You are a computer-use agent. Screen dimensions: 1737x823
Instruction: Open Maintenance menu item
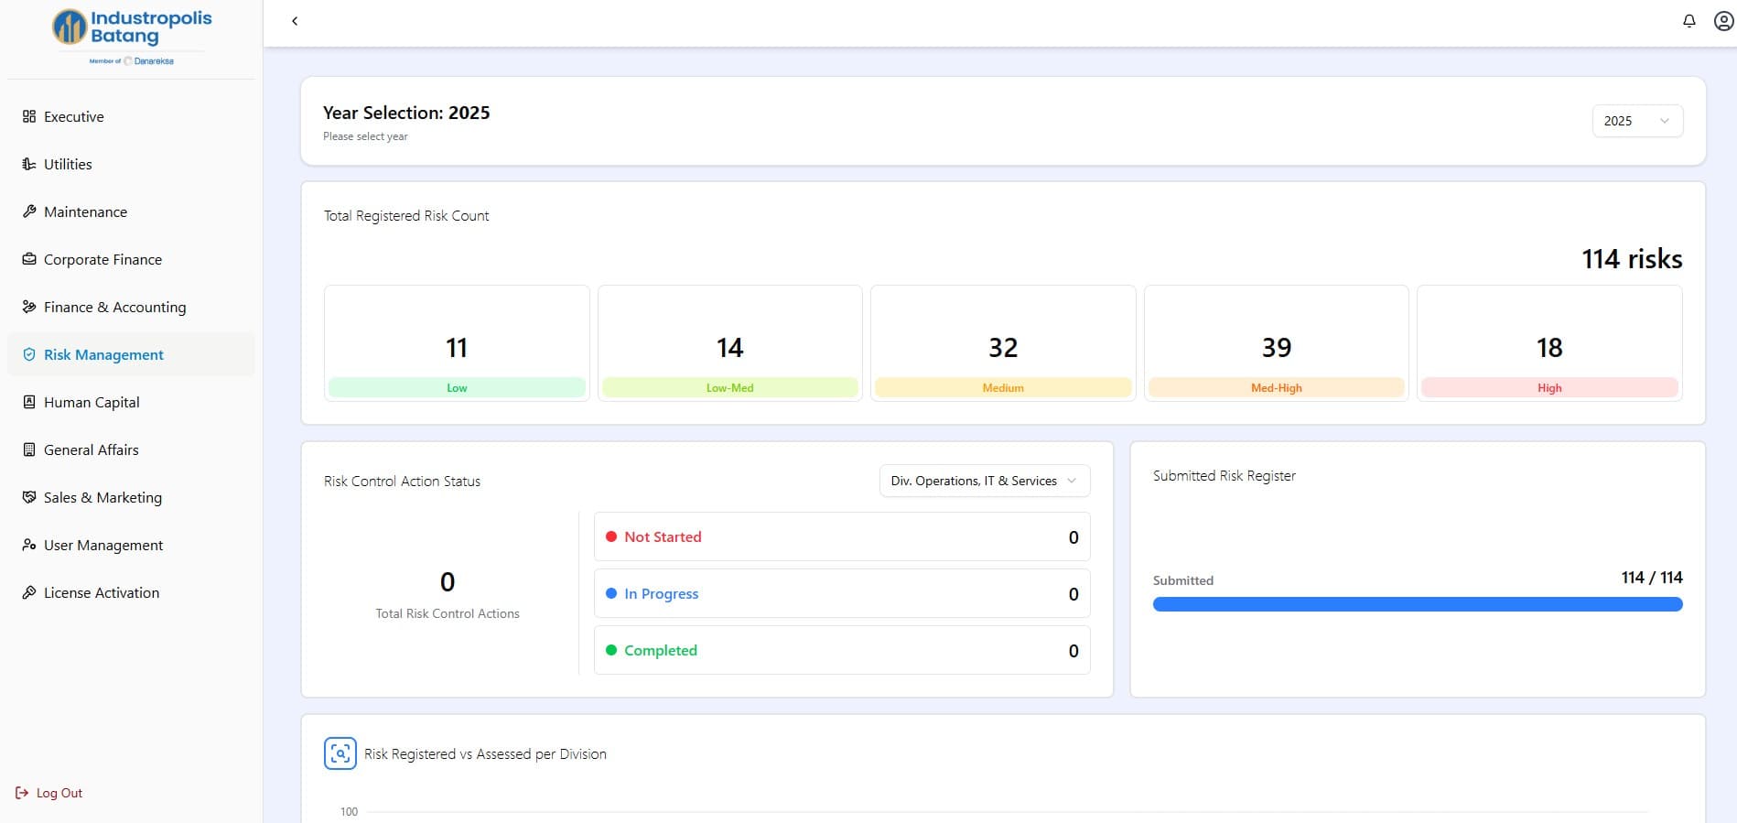[x=131, y=211]
